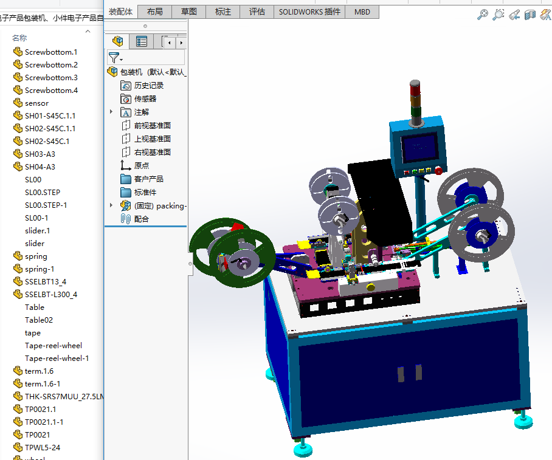
Task: Select file Tape-reel-wheel
Action: pos(53,345)
